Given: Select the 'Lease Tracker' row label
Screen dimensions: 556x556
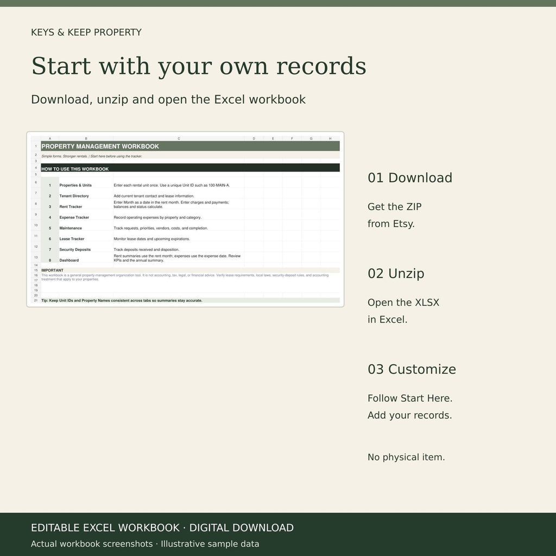Looking at the screenshot, I should click(72, 239).
